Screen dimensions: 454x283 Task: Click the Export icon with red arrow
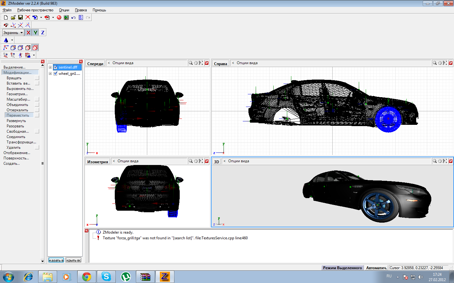pyautogui.click(x=47, y=18)
